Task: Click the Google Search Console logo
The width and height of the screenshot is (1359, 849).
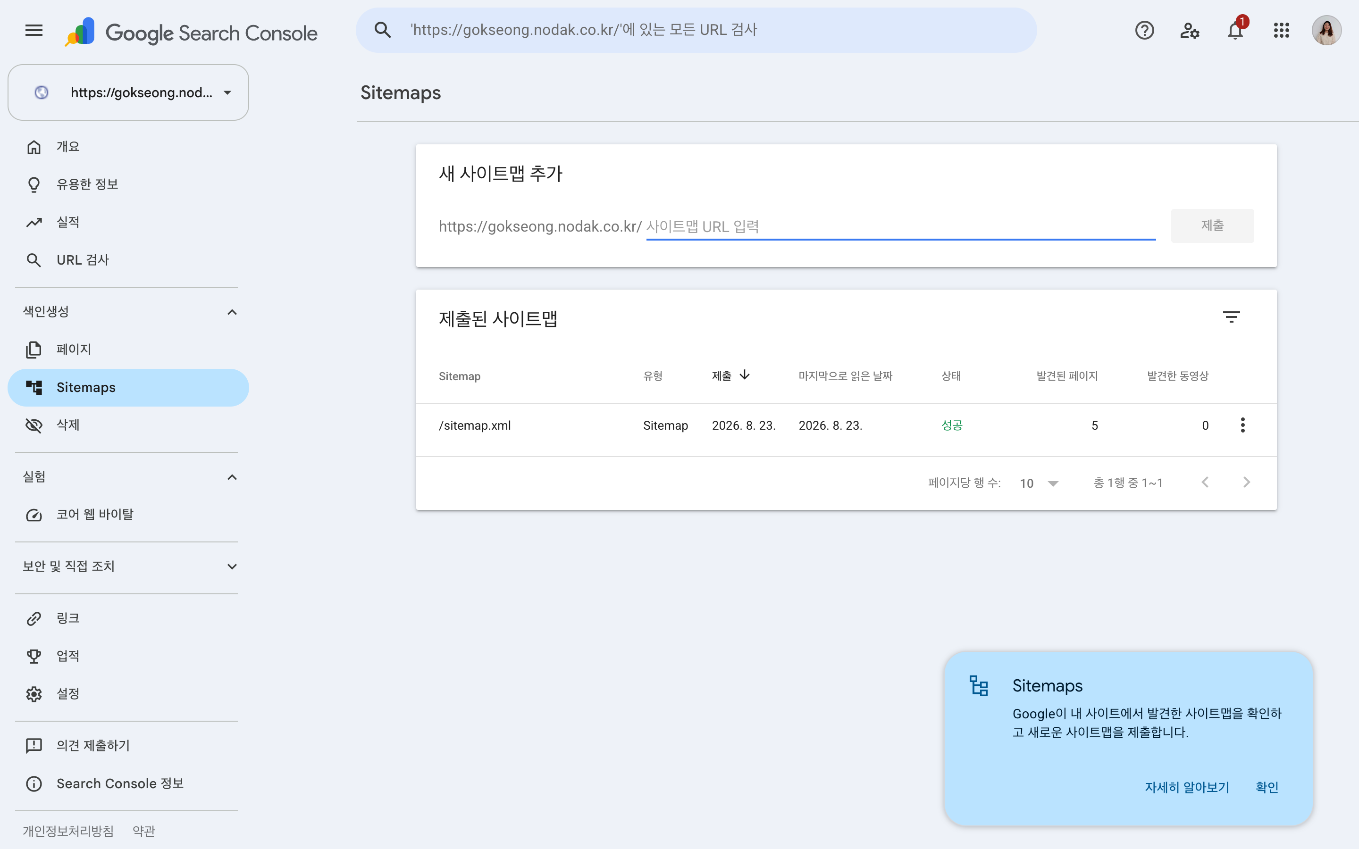Action: point(191,32)
